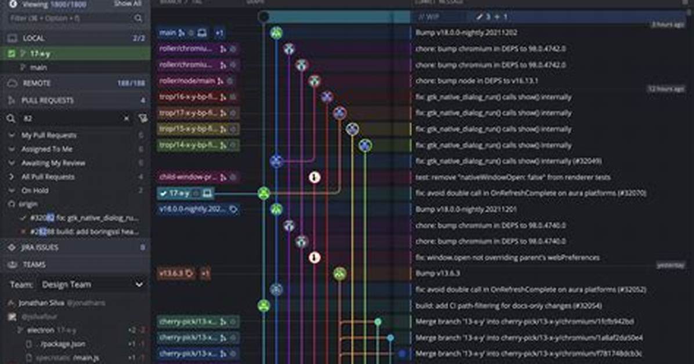This screenshot has width=694, height=364.
Task: Select the green avatar node on the 'Bump v13.6.3' row
Action: click(340, 274)
